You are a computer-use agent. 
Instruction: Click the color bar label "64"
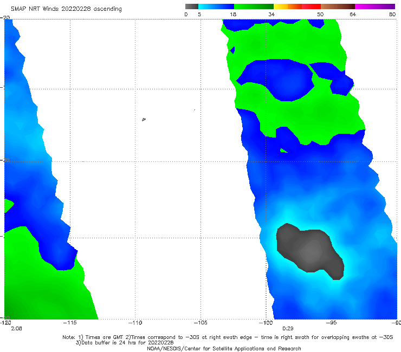(x=353, y=15)
